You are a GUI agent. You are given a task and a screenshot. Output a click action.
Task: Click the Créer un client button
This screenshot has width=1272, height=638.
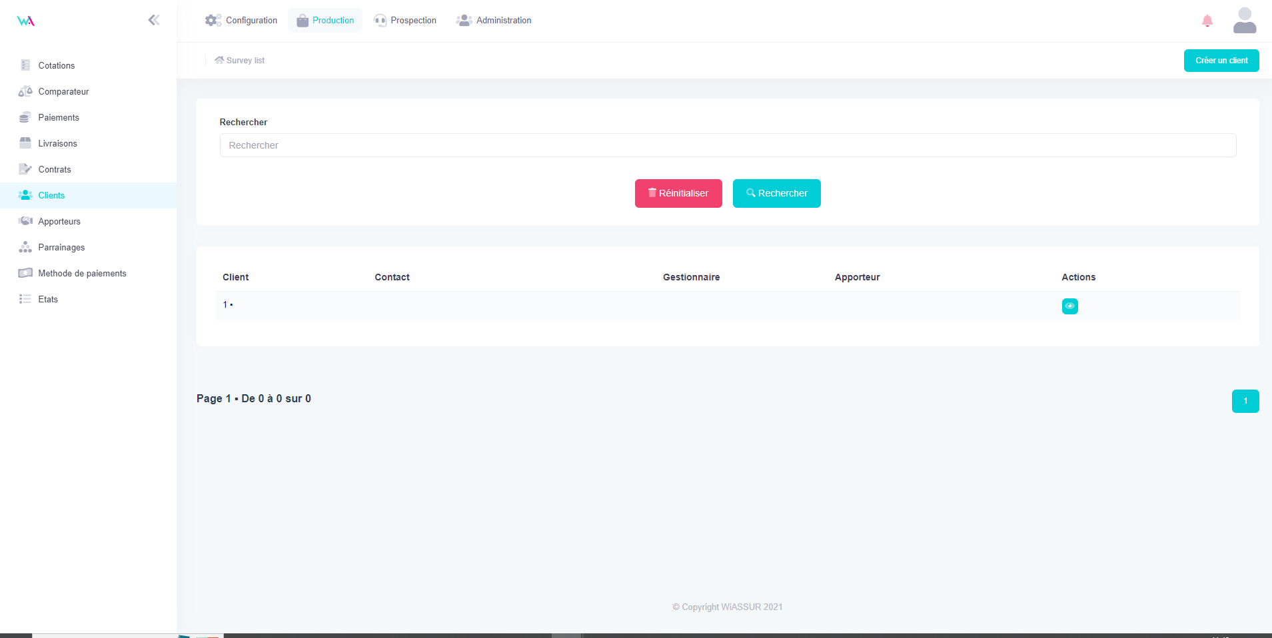click(x=1221, y=61)
